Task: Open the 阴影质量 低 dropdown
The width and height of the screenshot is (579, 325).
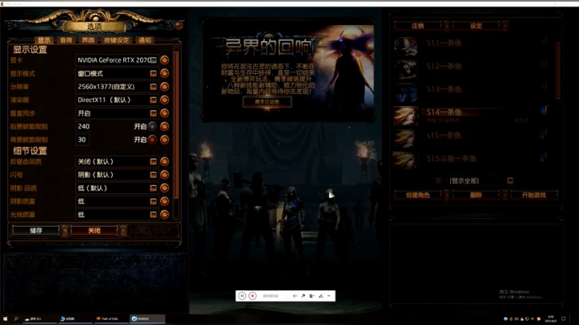Action: click(x=117, y=201)
